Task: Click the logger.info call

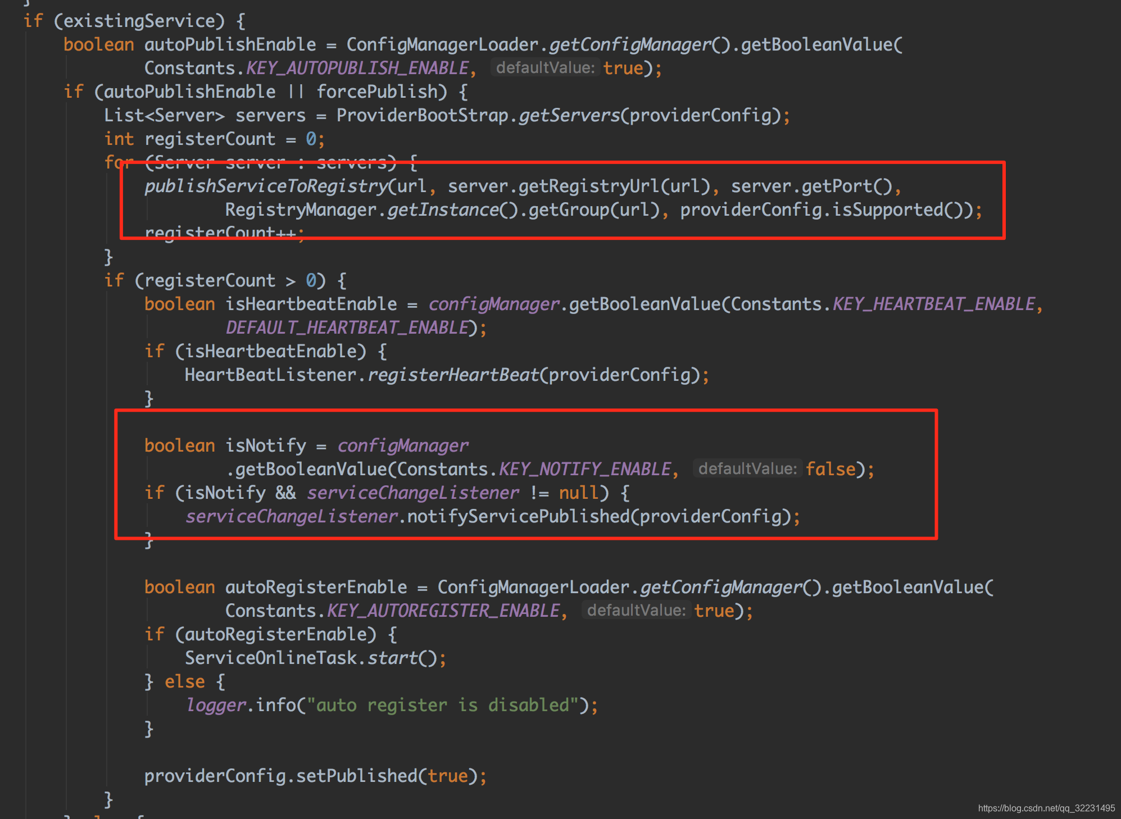Action: click(x=240, y=705)
